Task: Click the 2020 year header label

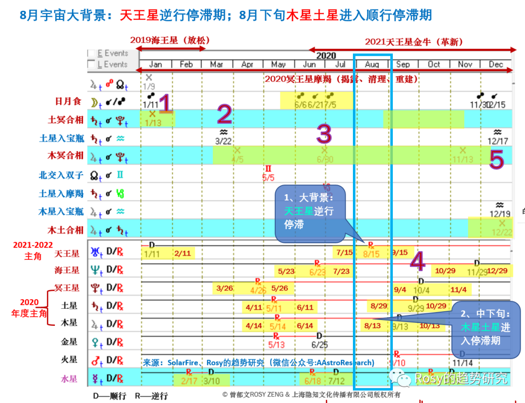Action: pos(326,55)
